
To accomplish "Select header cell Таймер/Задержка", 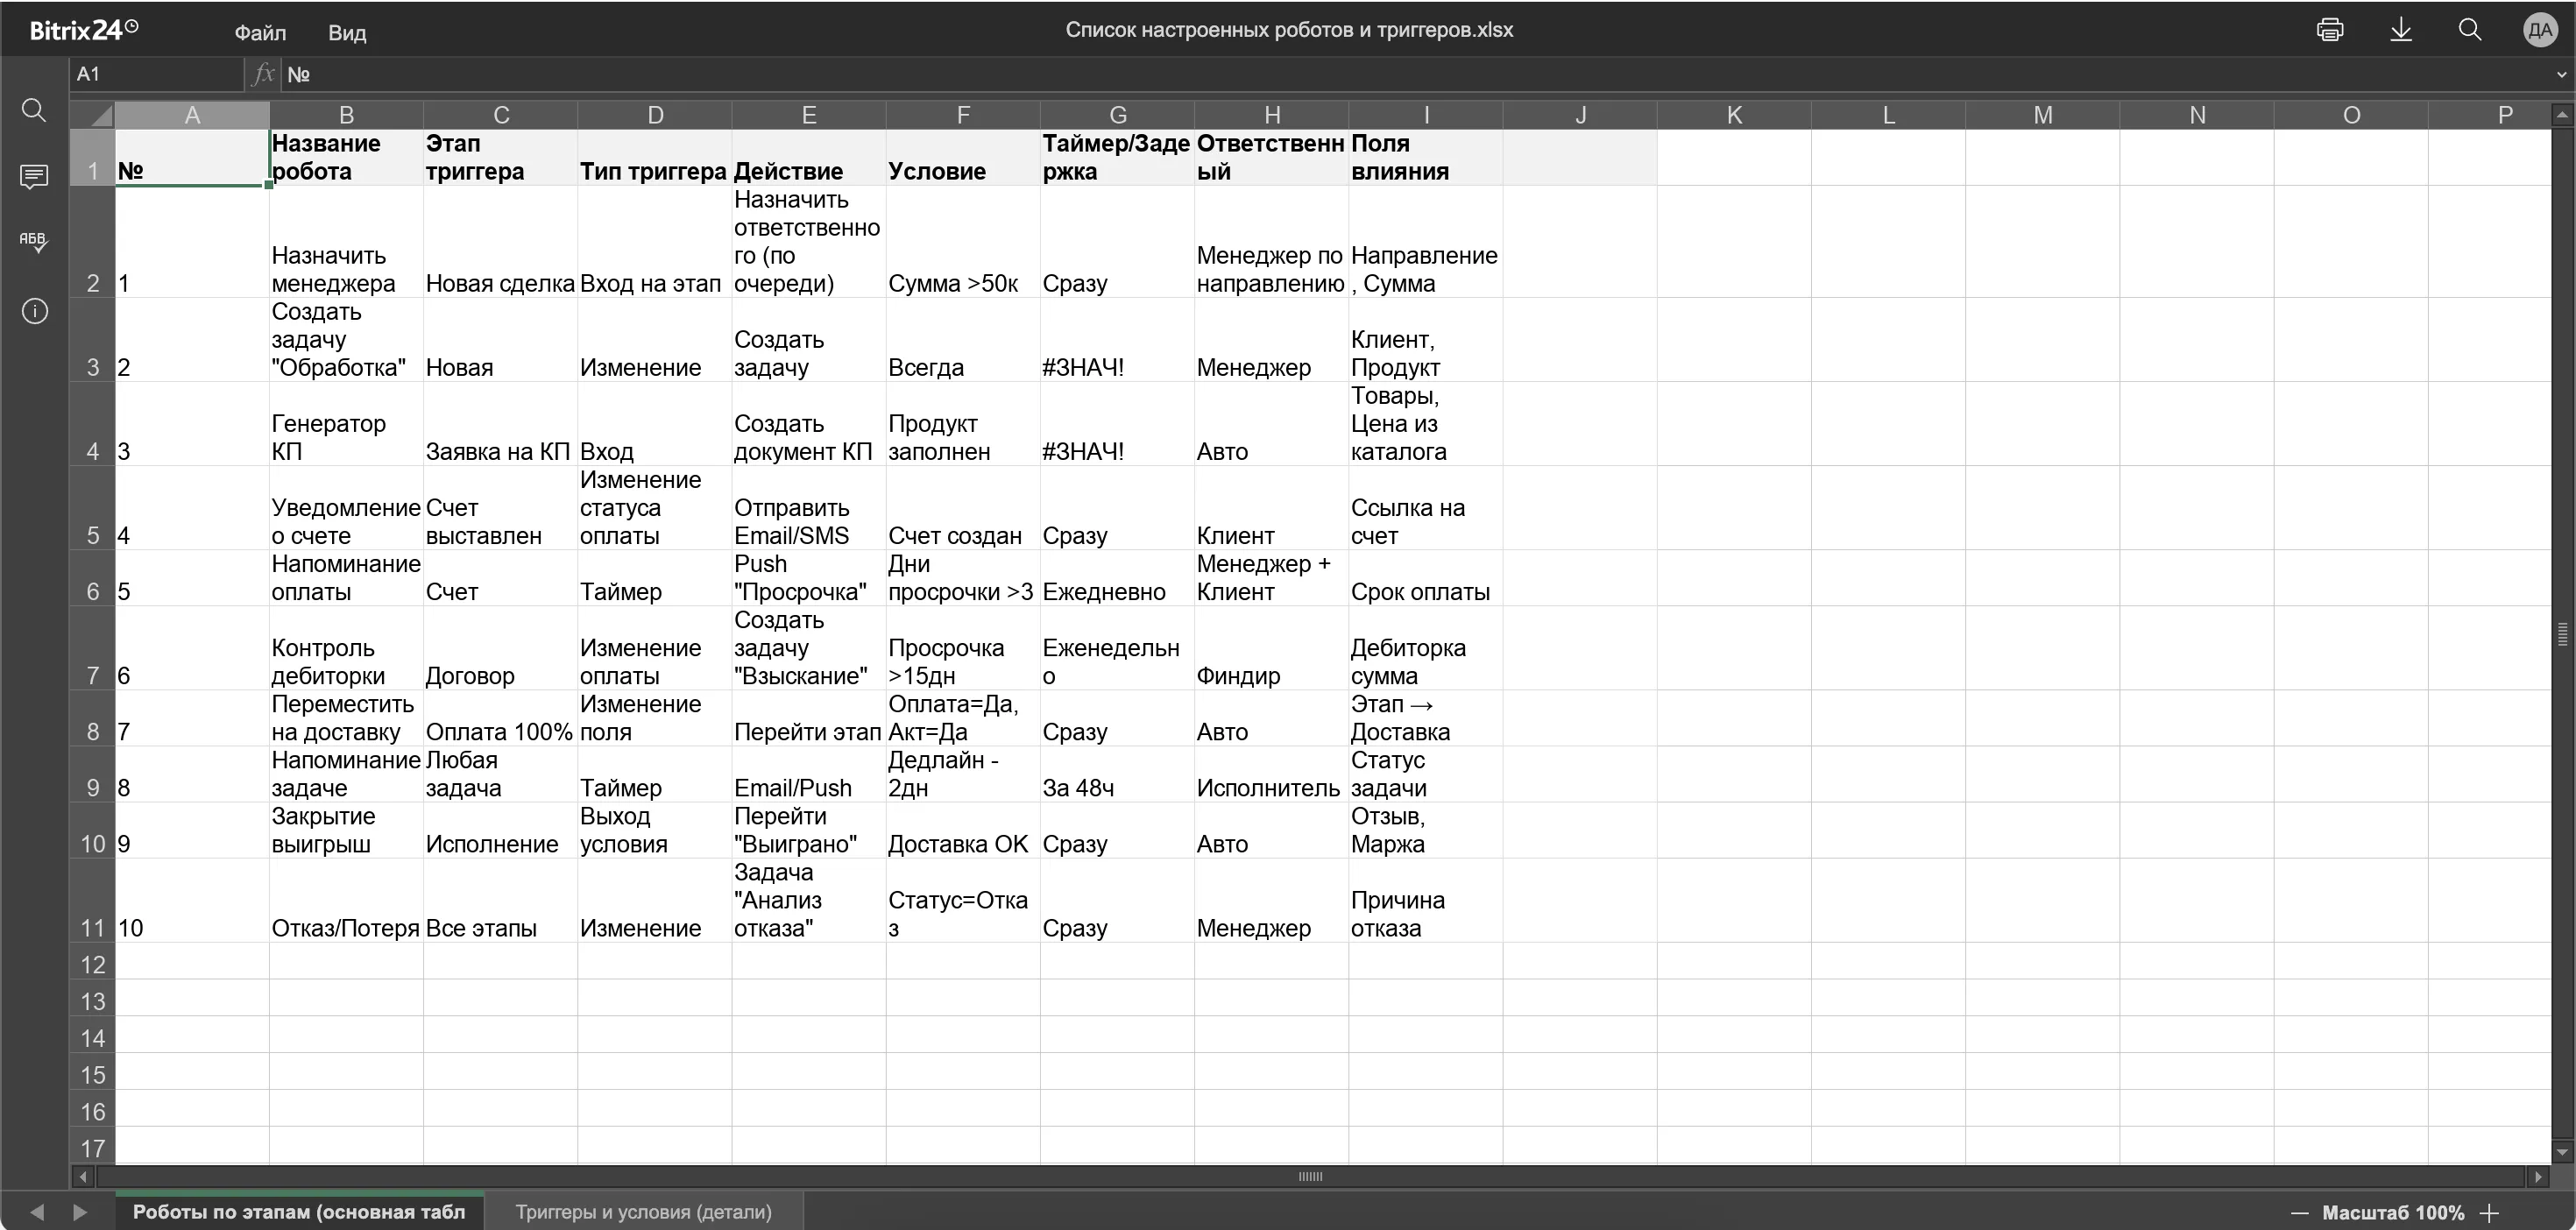I will pyautogui.click(x=1117, y=157).
